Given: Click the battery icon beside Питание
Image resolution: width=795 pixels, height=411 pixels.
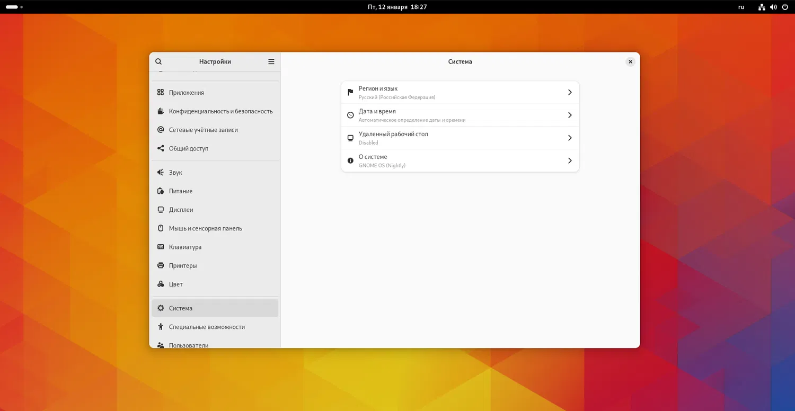Looking at the screenshot, I should pyautogui.click(x=161, y=191).
